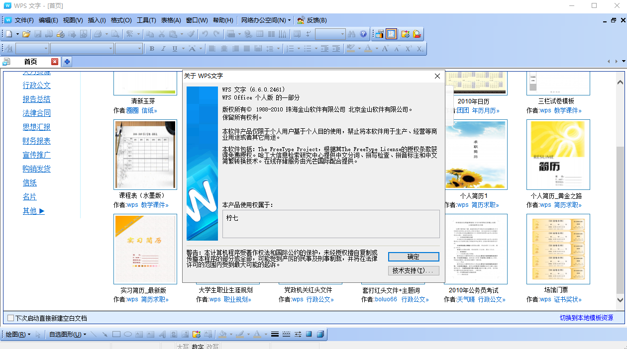
Task: Click the Align Left icon
Action: pos(212,49)
